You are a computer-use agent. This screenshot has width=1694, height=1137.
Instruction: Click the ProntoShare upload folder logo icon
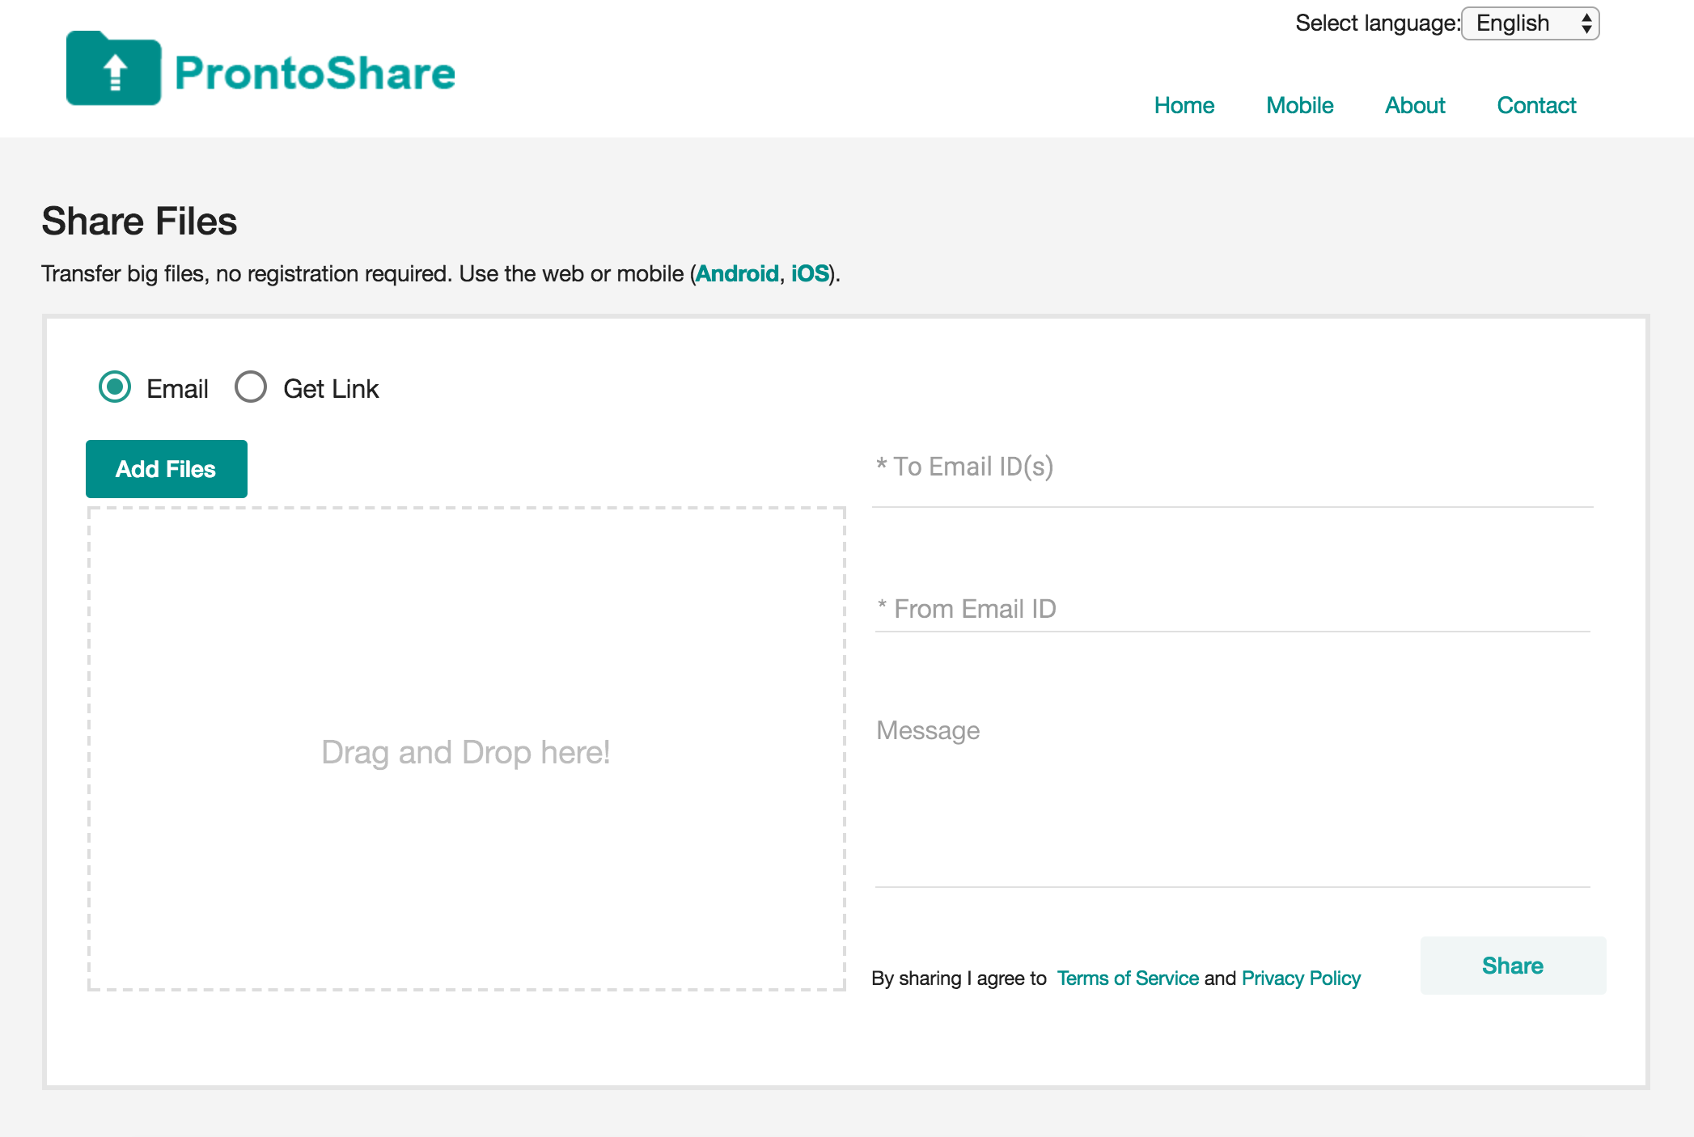click(114, 68)
